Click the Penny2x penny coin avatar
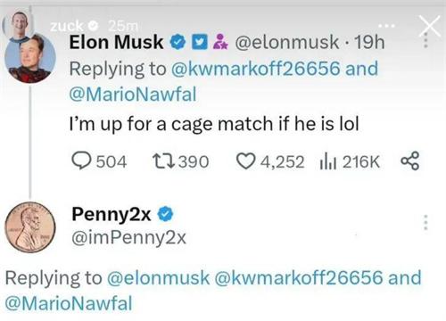The width and height of the screenshot is (446, 321). tap(30, 227)
